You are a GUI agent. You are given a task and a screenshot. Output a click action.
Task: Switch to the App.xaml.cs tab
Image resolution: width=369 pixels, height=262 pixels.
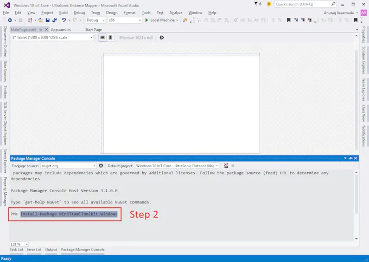(x=61, y=30)
